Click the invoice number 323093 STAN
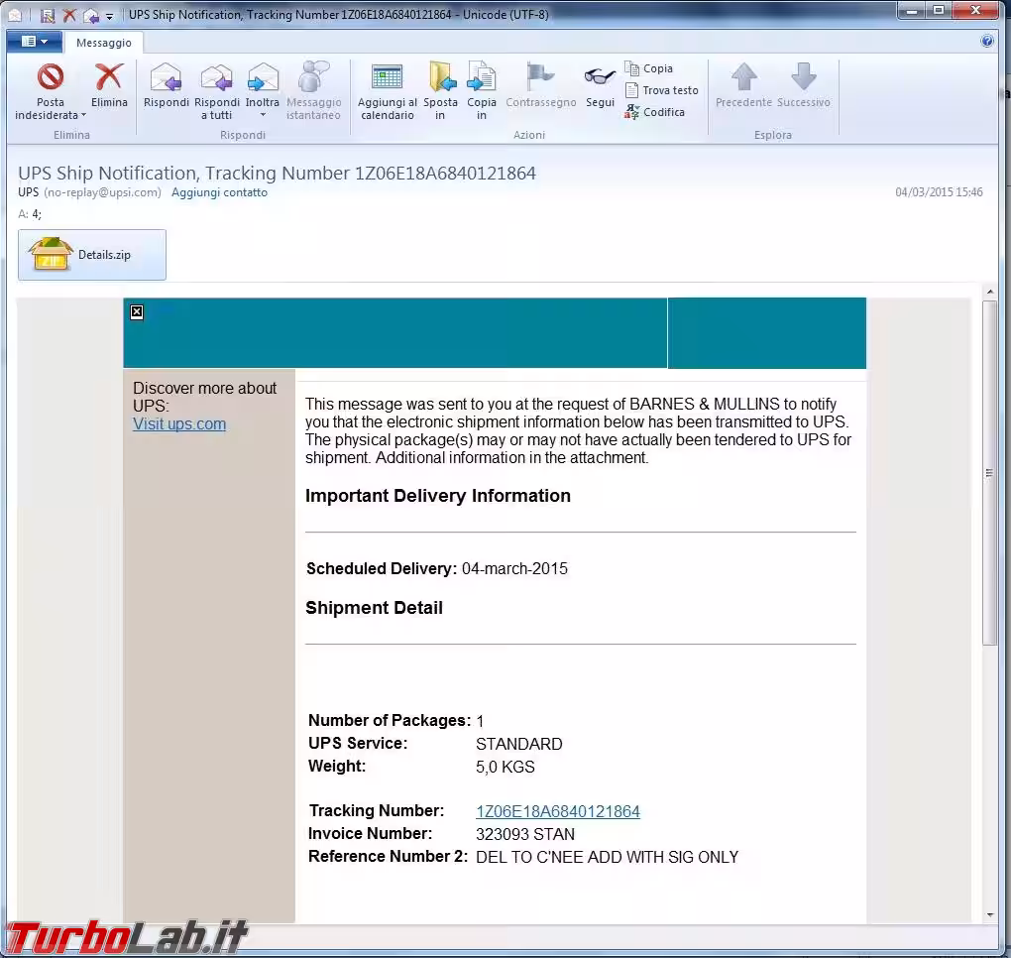The image size is (1011, 958). click(x=525, y=834)
